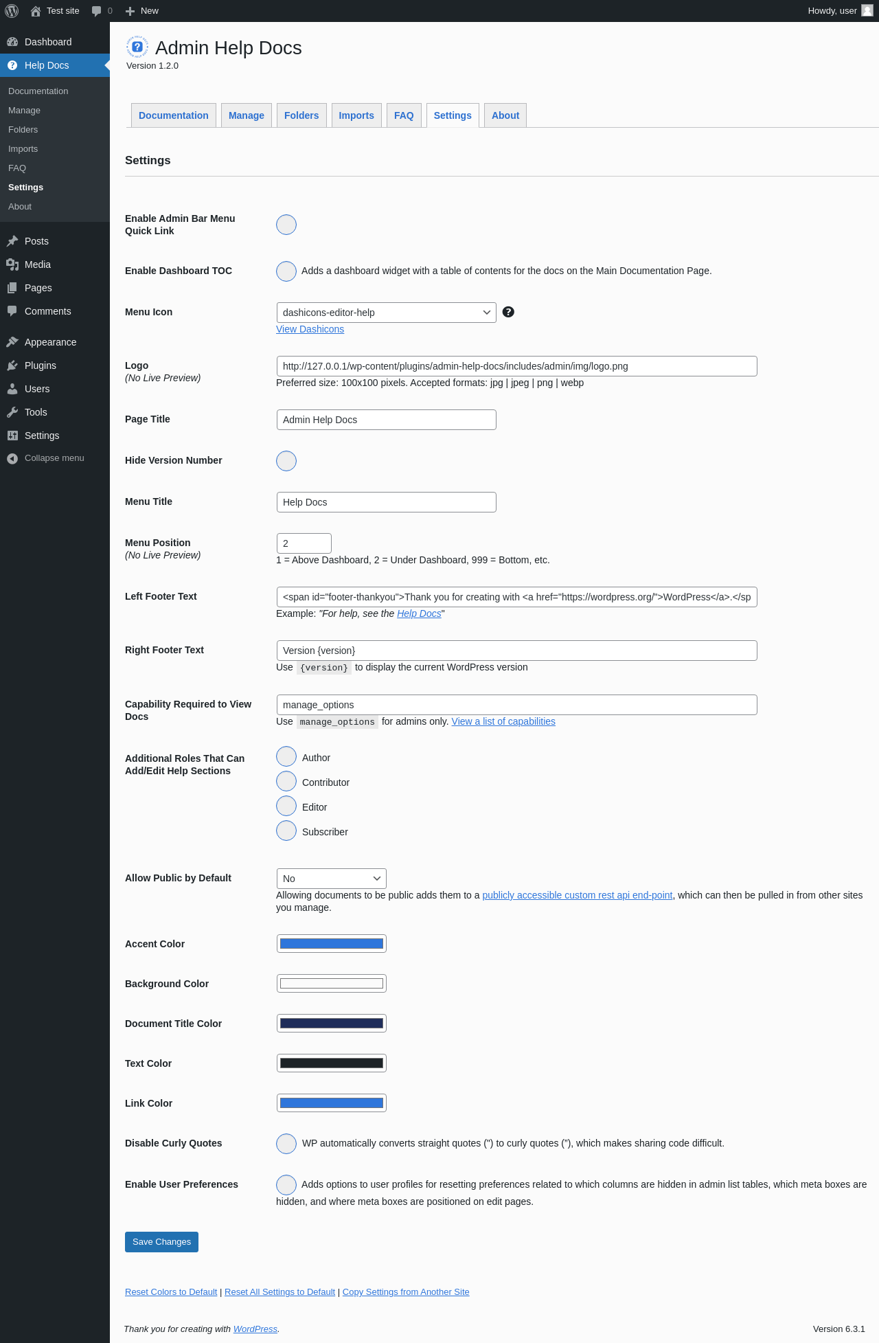
Task: Enable the Dashboard TOC checkbox
Action: (286, 271)
